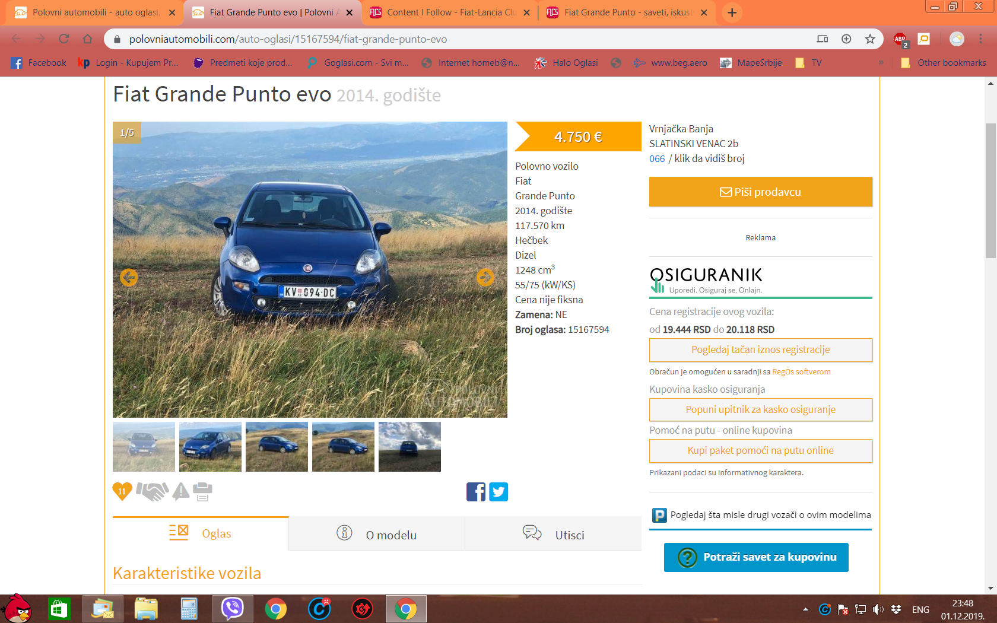997x623 pixels.
Task: Click the address bar URL
Action: pyautogui.click(x=288, y=39)
